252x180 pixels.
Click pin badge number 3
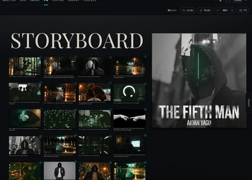(110, 57)
